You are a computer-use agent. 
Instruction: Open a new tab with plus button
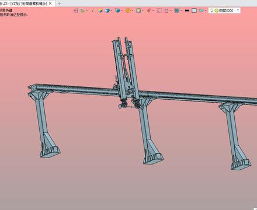click(x=59, y=3)
